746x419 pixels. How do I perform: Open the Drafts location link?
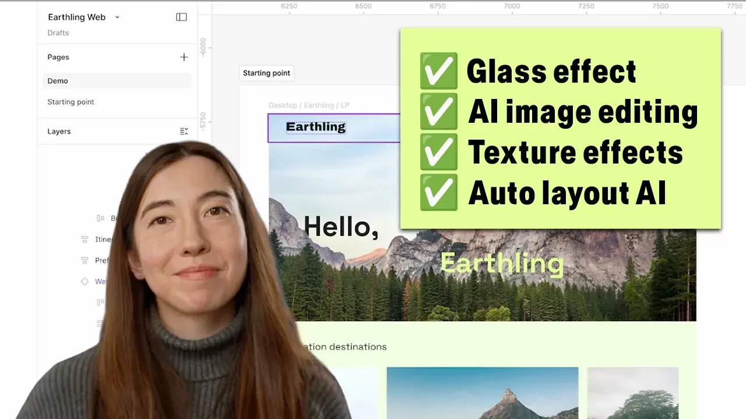(x=58, y=33)
